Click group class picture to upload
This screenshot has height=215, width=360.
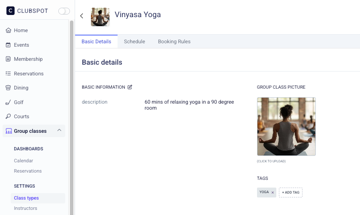click(286, 126)
